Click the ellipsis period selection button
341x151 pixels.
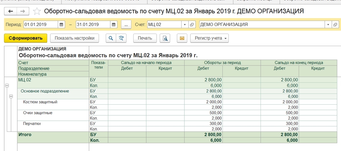(x=126, y=25)
